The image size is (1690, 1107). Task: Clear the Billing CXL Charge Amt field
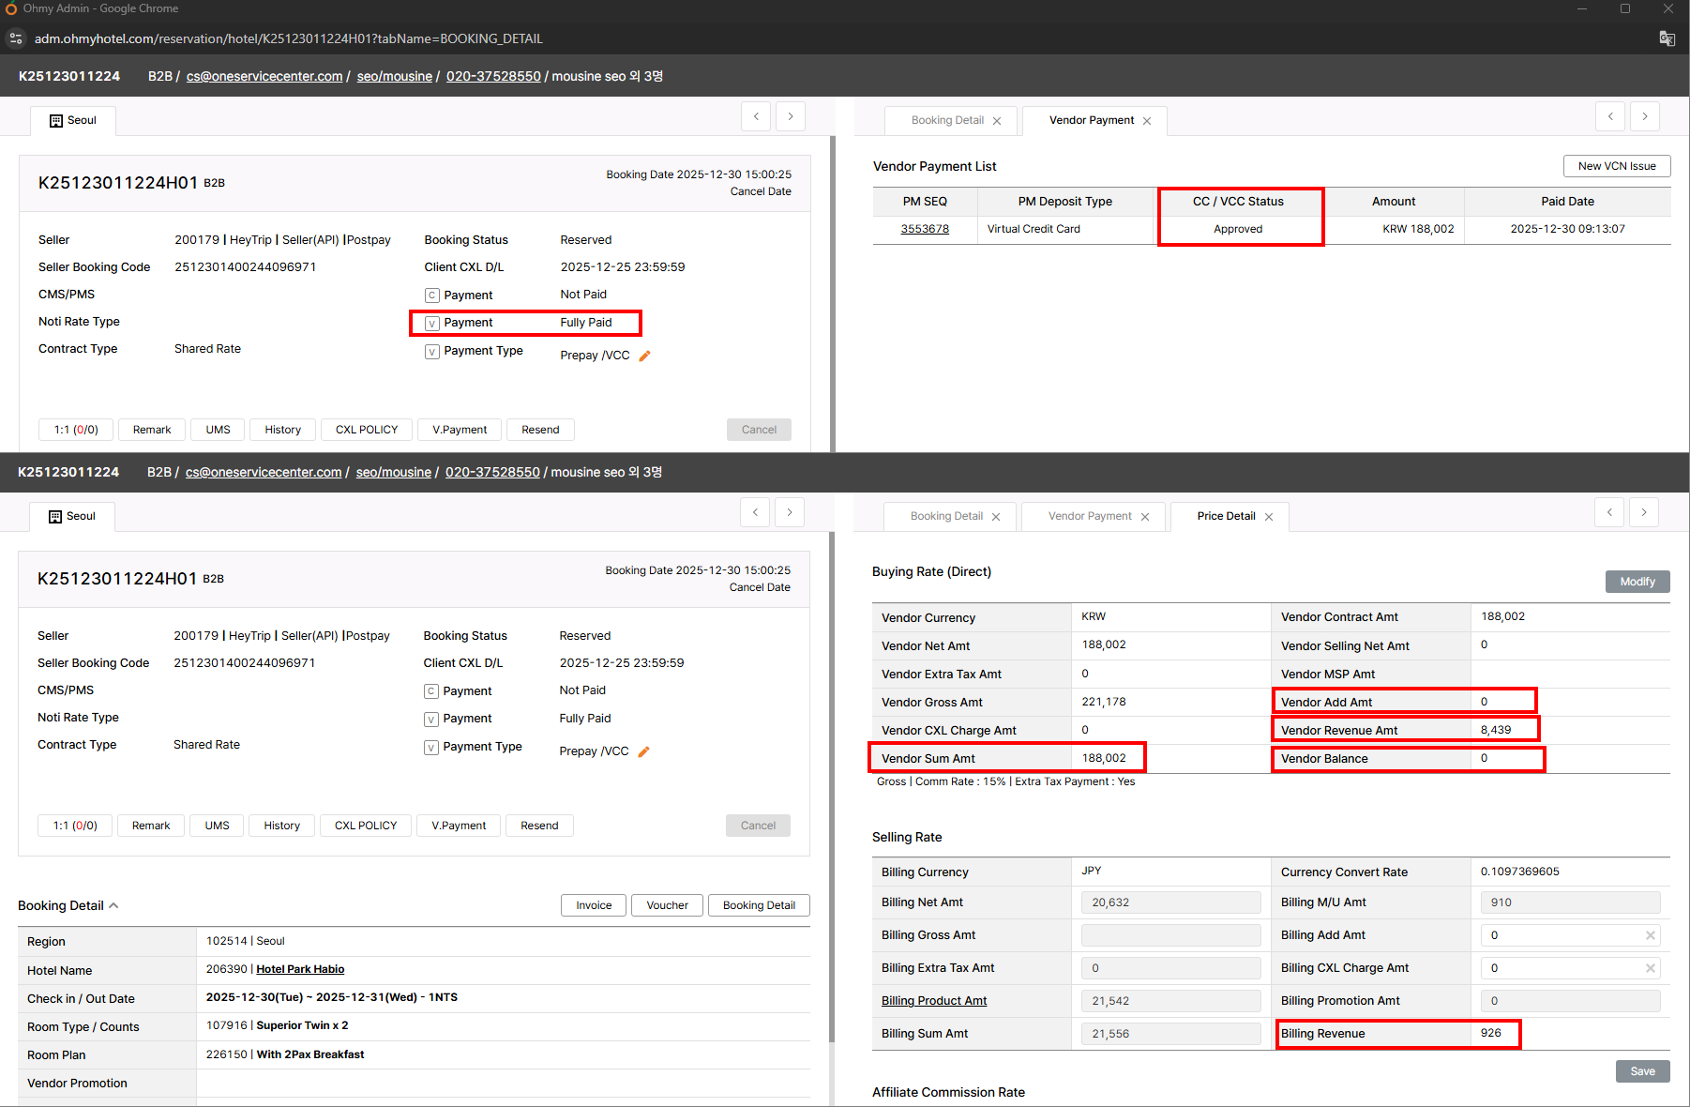(x=1650, y=968)
